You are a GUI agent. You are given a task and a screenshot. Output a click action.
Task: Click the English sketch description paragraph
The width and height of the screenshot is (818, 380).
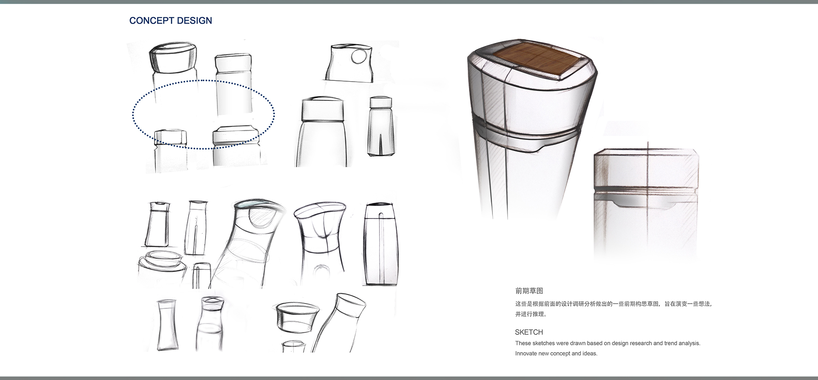pos(607,348)
